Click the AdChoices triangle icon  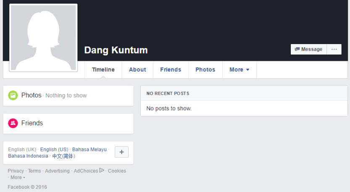(102, 171)
